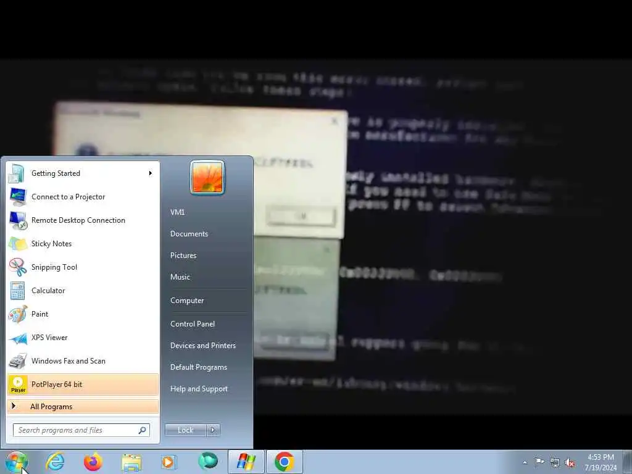Open Control Panel
Screen dimensions: 632x474
click(x=193, y=324)
